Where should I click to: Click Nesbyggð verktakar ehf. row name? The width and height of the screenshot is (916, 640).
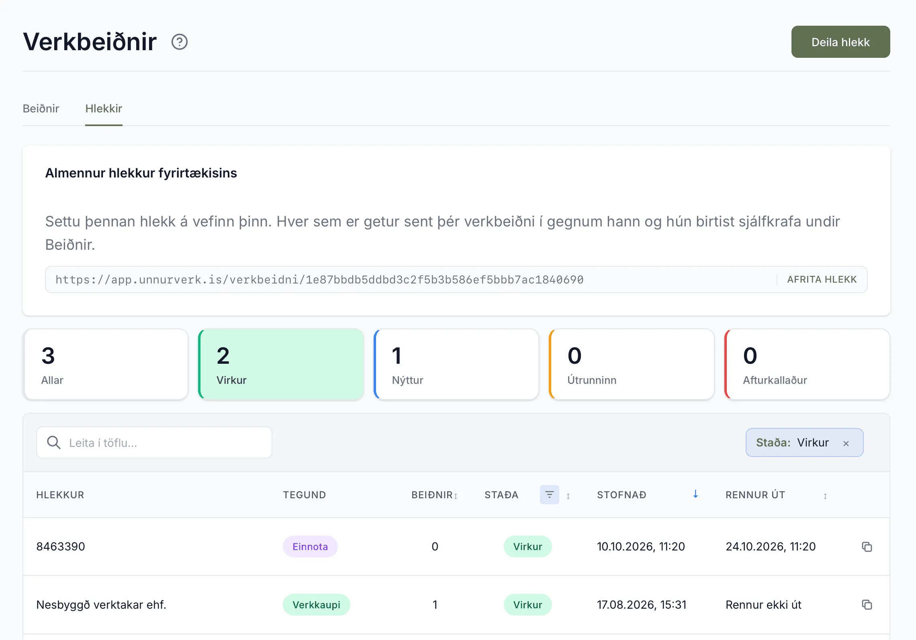tap(101, 605)
